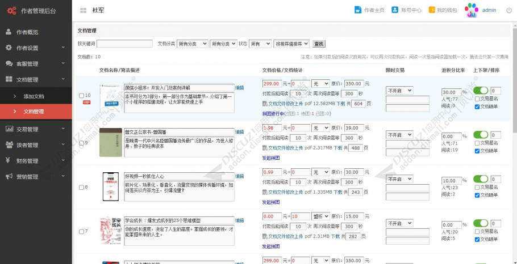Focus the 按关键词 keyword search field

124,44
